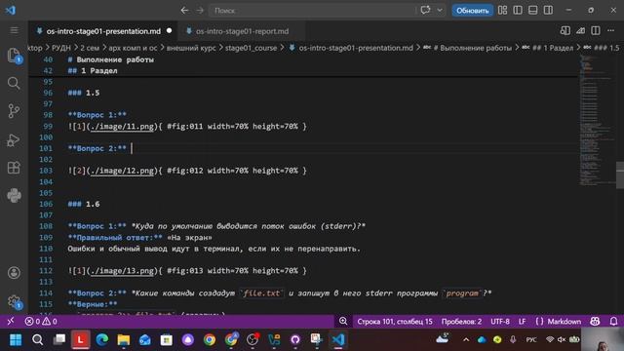Switch to os-intro-stage01-report.md tab
This screenshot has height=351, width=624.
[242, 31]
